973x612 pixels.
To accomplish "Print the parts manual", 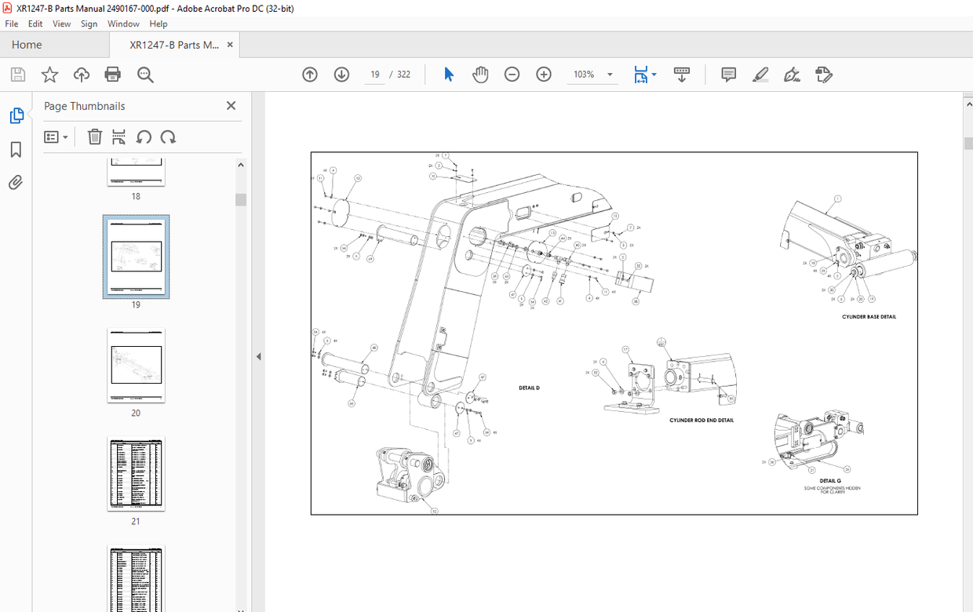I will point(112,74).
